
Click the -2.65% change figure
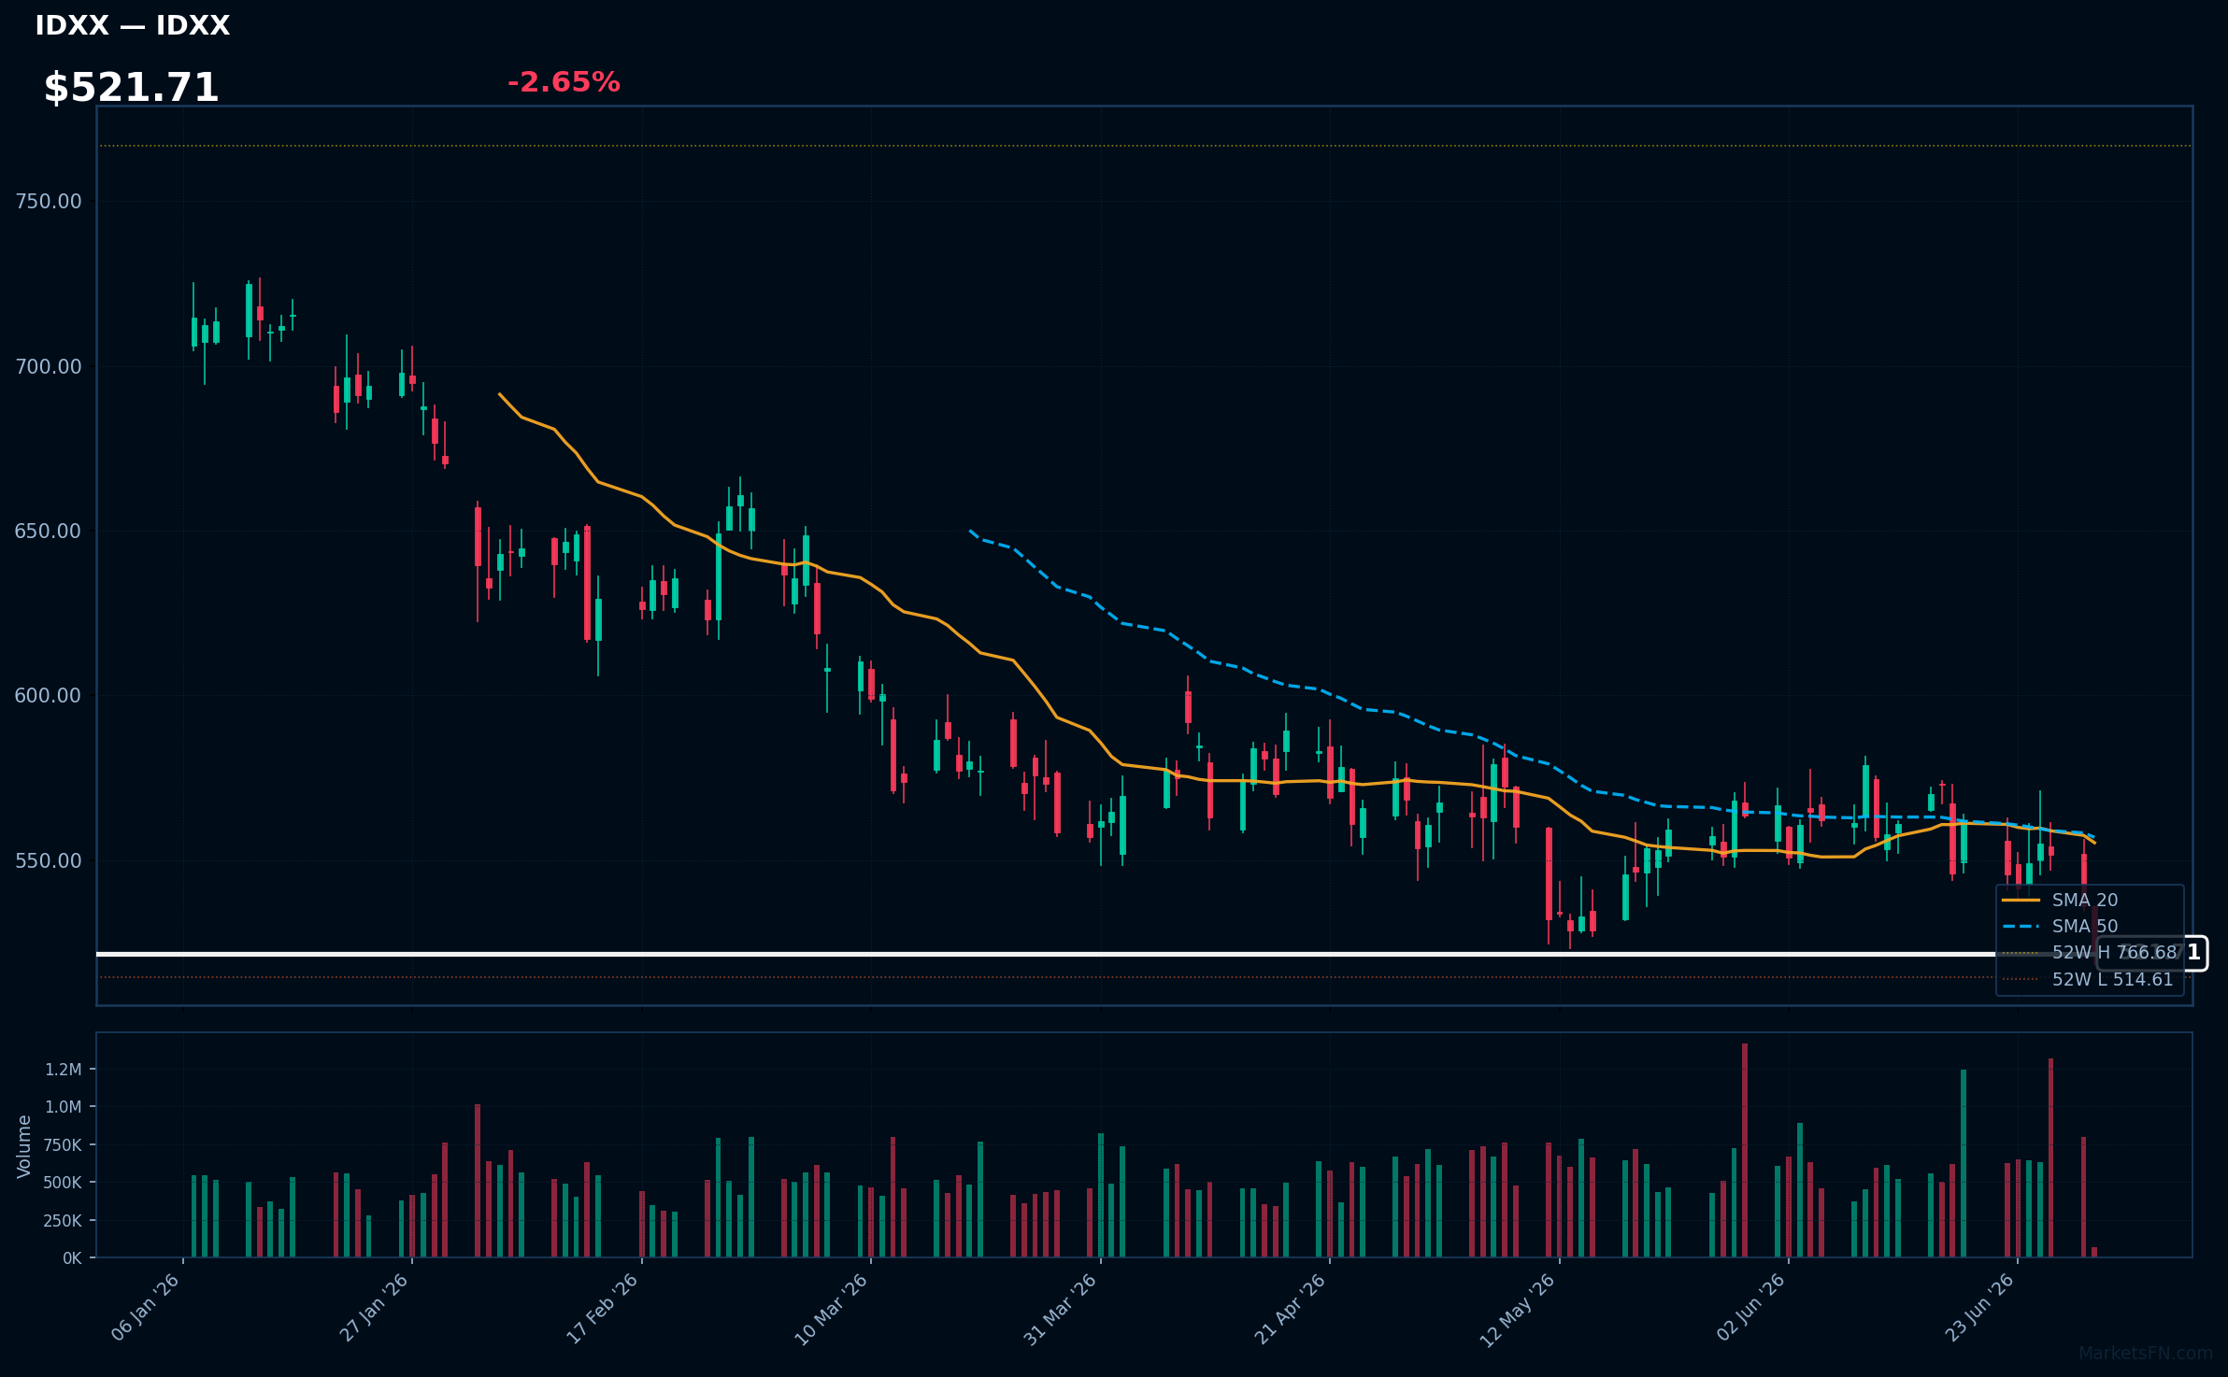pyautogui.click(x=564, y=82)
